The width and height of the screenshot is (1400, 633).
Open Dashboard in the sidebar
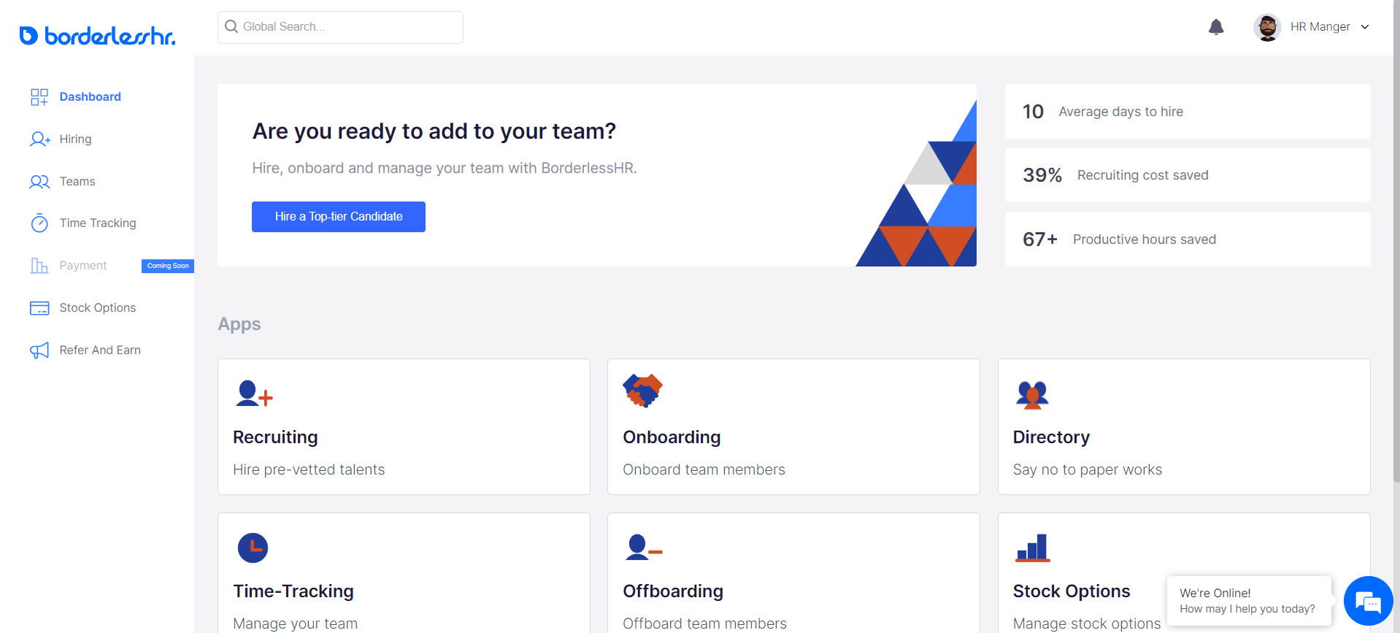click(x=90, y=97)
